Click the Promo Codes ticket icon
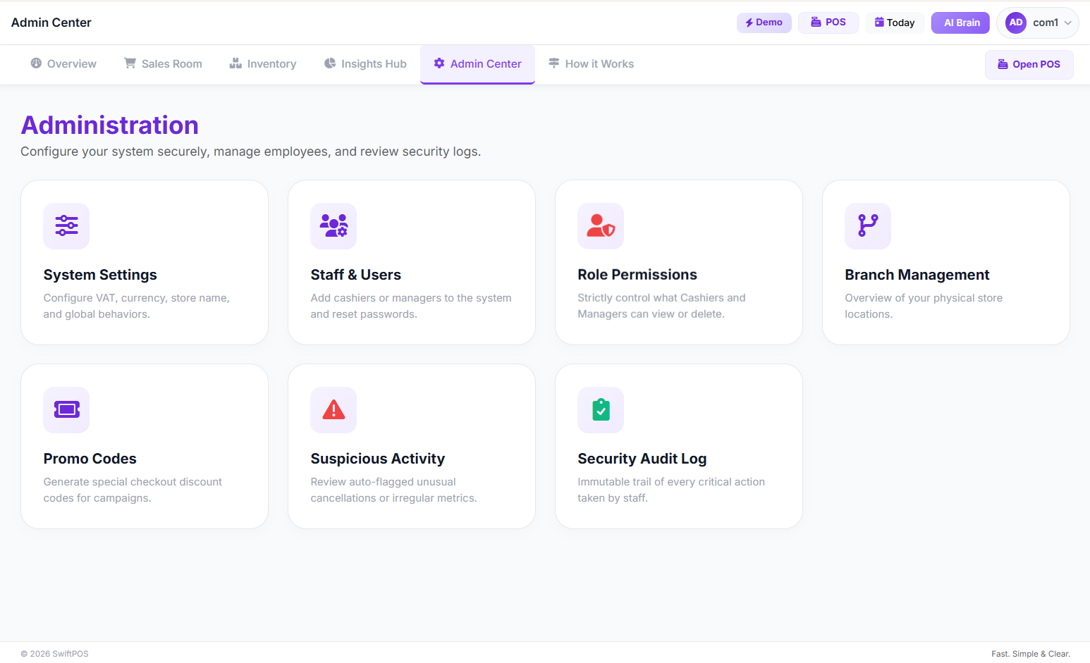The height and width of the screenshot is (663, 1090). [66, 409]
